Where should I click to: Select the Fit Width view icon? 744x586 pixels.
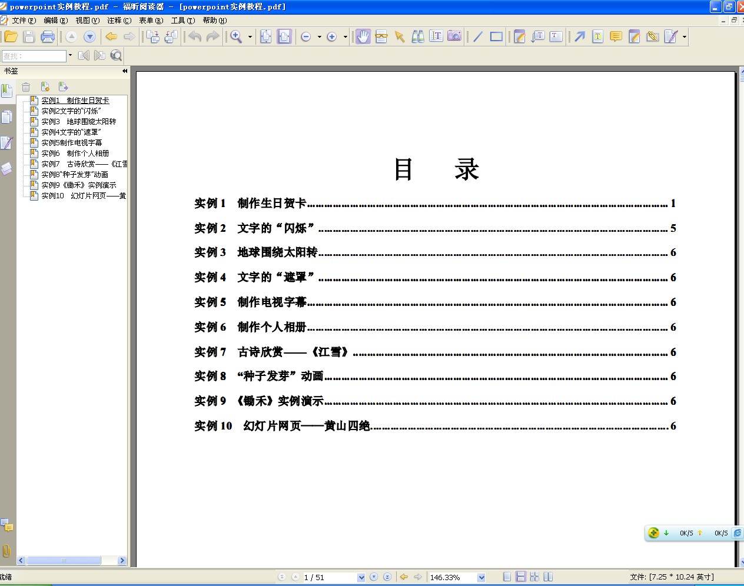click(x=284, y=36)
